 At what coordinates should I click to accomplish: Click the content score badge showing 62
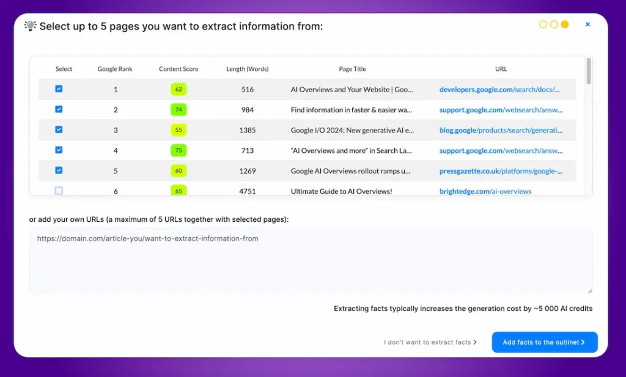point(179,89)
